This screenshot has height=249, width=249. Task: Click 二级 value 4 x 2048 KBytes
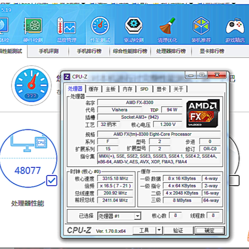pyautogui.click(x=182, y=193)
